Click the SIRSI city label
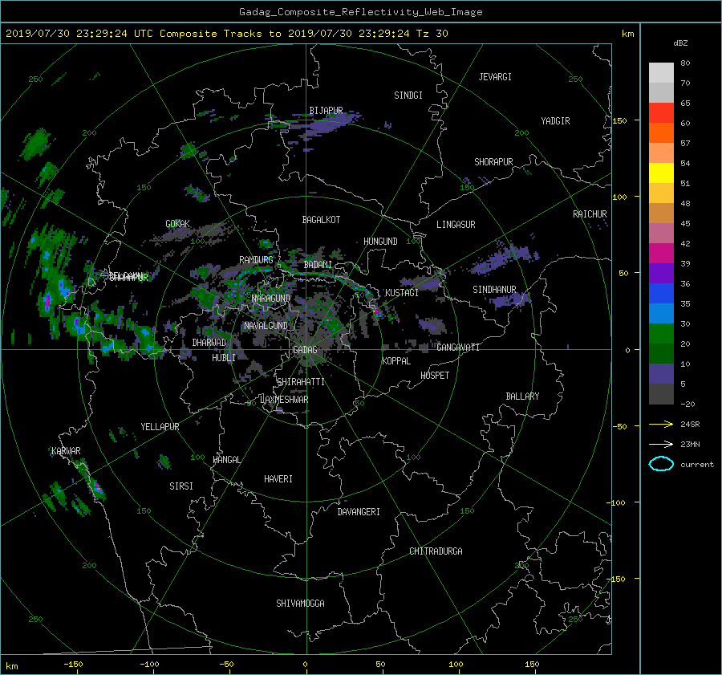Screen dimensions: 722x675 tap(181, 486)
